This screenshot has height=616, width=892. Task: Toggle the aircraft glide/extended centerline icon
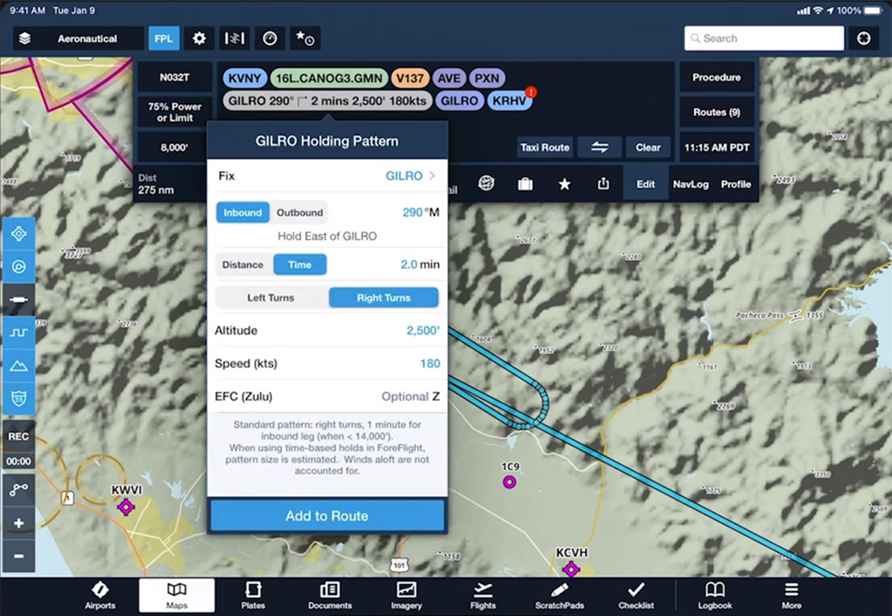(19, 299)
